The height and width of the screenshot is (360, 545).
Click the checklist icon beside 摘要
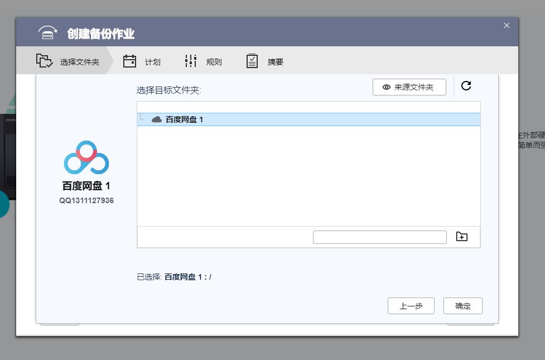[252, 61]
